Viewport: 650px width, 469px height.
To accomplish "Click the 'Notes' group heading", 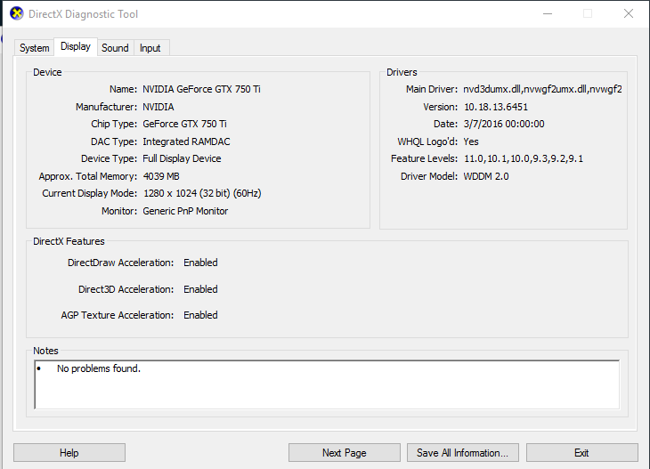I will (45, 351).
